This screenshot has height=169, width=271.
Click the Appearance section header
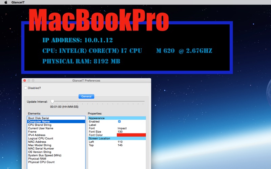tap(117, 118)
